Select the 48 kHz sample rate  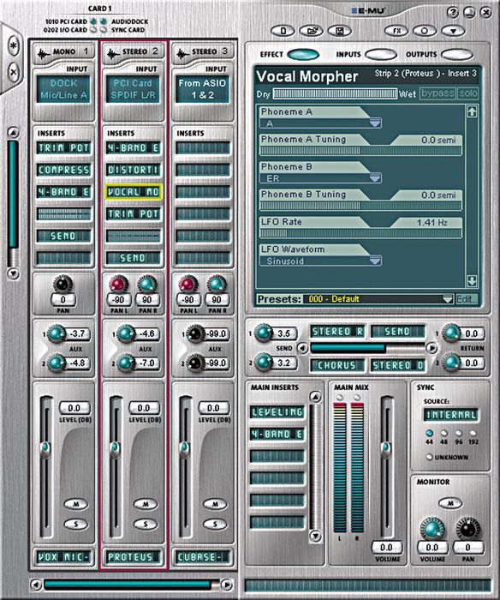coord(443,434)
